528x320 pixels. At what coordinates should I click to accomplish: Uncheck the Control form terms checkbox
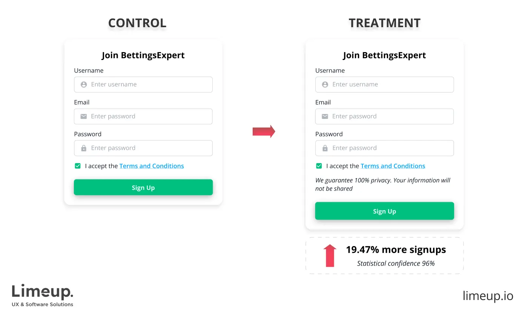tap(78, 166)
